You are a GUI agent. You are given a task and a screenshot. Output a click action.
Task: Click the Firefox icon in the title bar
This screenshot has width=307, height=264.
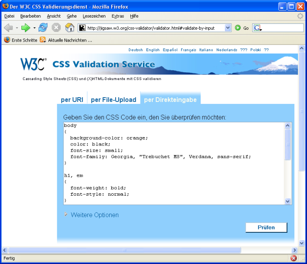point(5,6)
